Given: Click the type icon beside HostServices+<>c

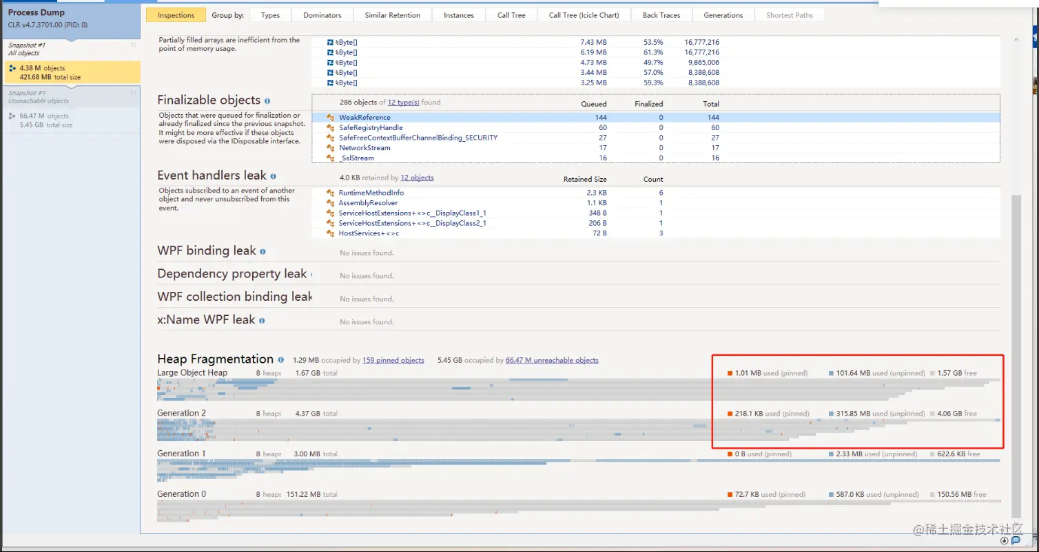Looking at the screenshot, I should pos(331,233).
